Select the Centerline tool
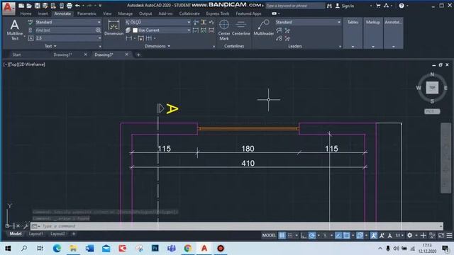454x255 pixels. coord(240,28)
